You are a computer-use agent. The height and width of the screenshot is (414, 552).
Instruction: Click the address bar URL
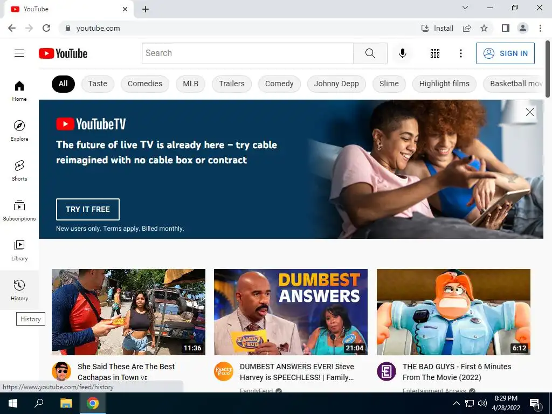pyautogui.click(x=98, y=28)
